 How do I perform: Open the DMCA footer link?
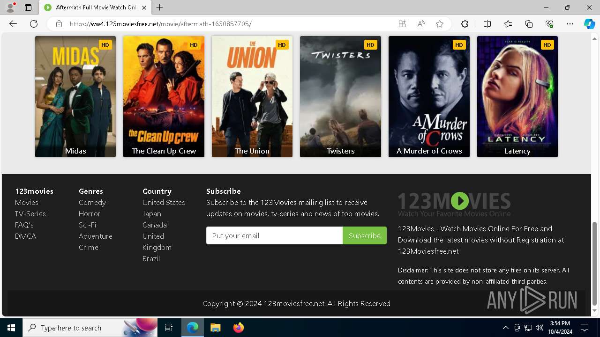[x=25, y=236]
